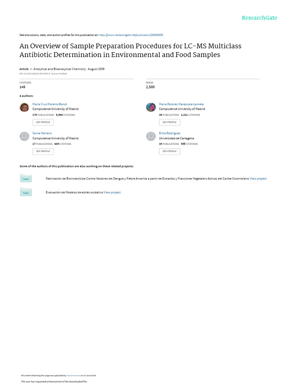
Task: Open Maria Dolores Marazuela-Lamata's profile photo
Action: point(151,107)
